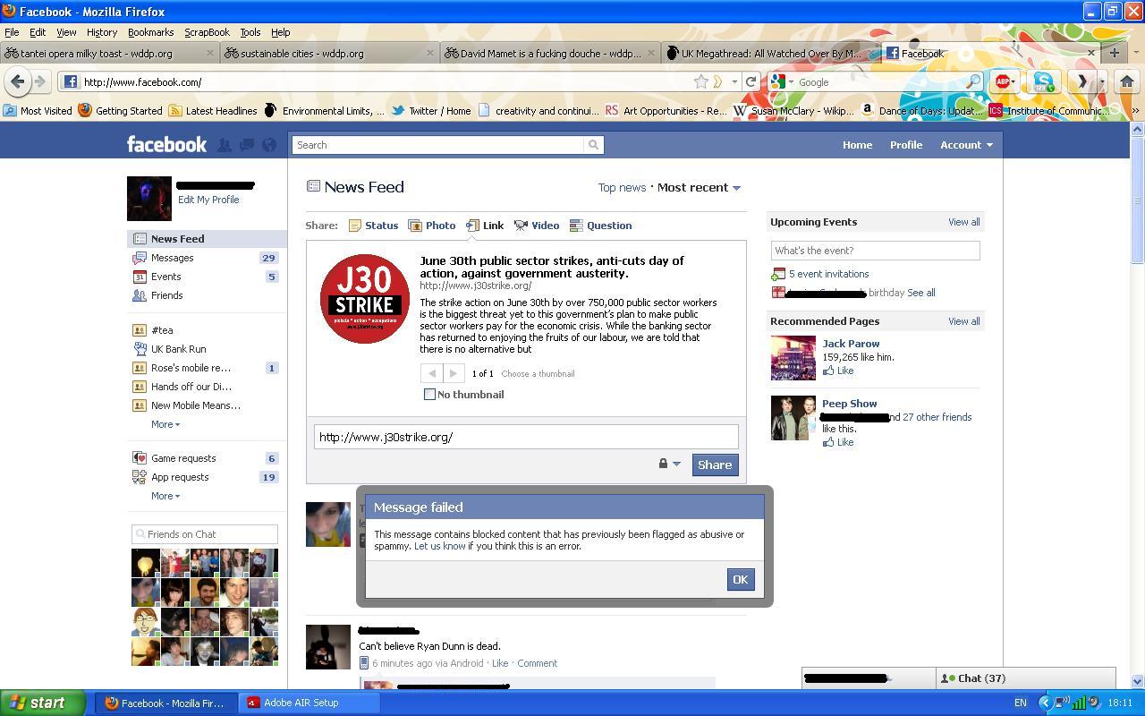
Task: Click the Firefox home button
Action: [1126, 81]
